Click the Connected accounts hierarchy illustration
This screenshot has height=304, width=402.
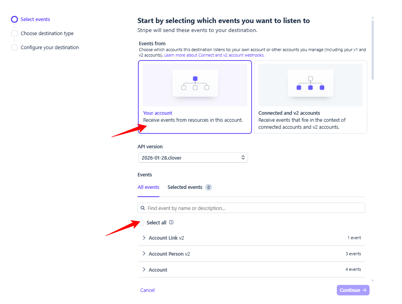pos(310,84)
